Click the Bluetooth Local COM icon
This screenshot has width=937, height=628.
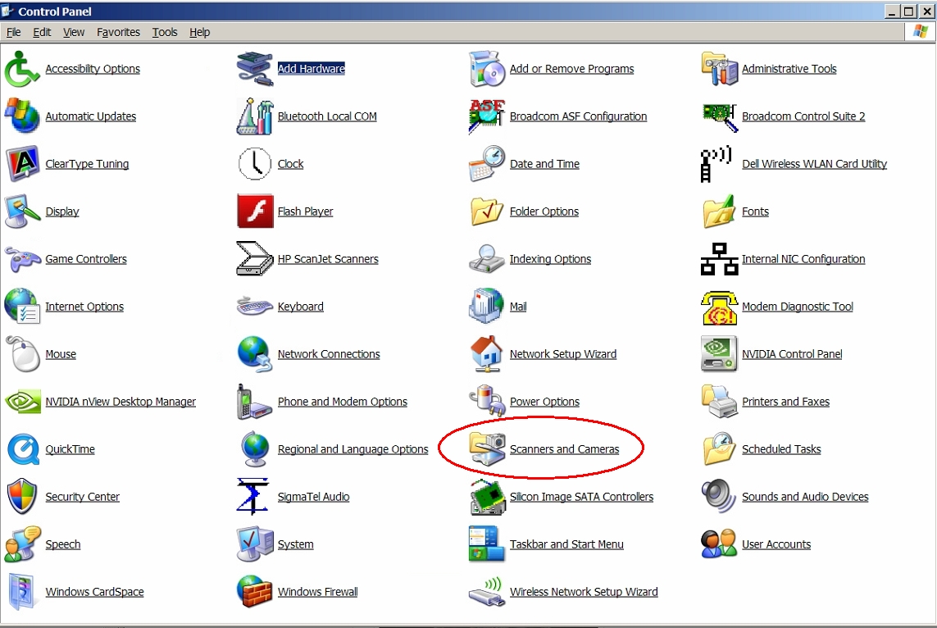coord(255,116)
